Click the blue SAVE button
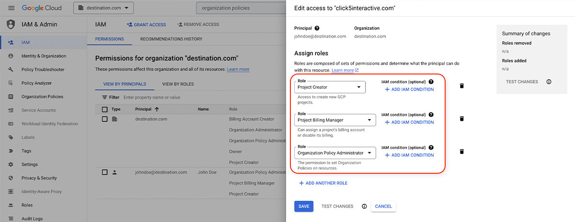Viewport: 575px width, 222px height. 304,206
